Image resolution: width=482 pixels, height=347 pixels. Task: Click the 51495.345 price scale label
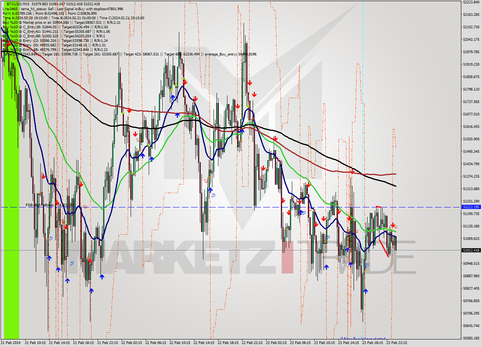point(471,151)
